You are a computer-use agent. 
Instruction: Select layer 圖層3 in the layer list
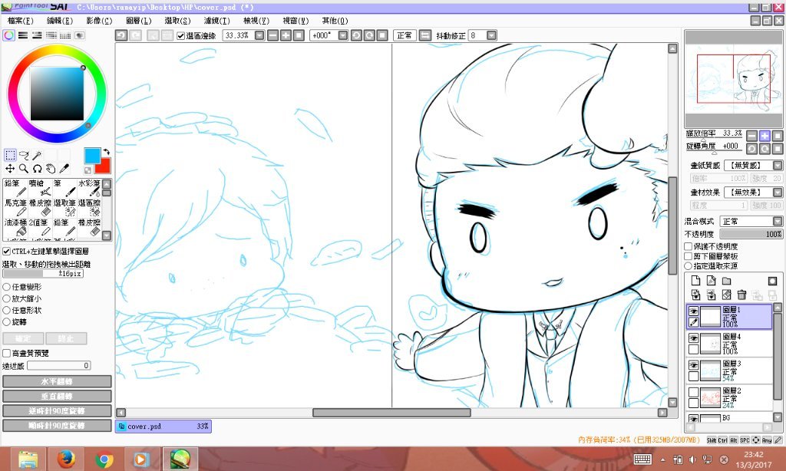[x=729, y=371]
